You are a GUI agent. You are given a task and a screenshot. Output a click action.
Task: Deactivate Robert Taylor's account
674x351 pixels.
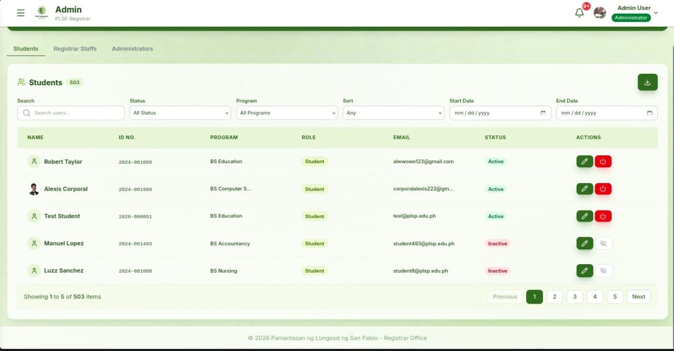(603, 162)
